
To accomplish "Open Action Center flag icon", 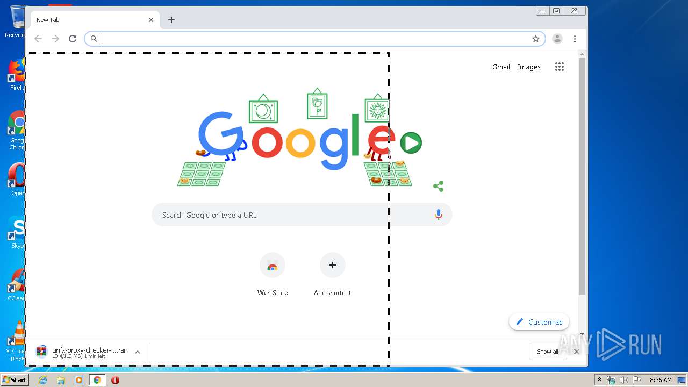I will coord(637,380).
